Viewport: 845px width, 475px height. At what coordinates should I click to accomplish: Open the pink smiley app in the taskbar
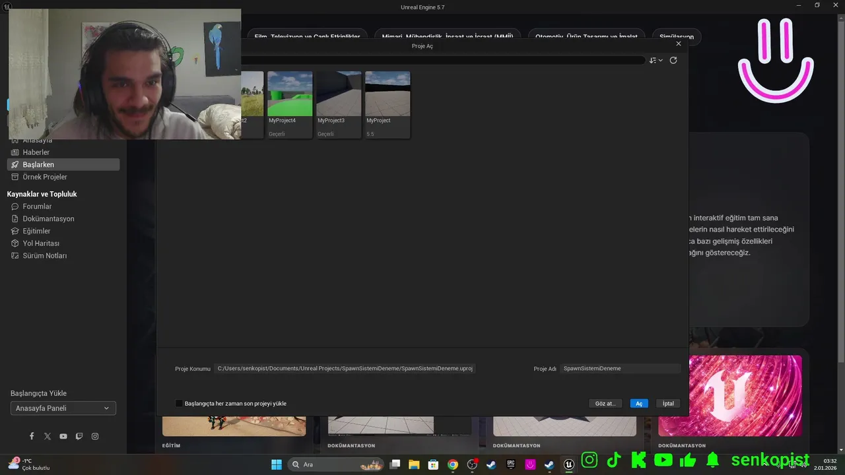[530, 464]
